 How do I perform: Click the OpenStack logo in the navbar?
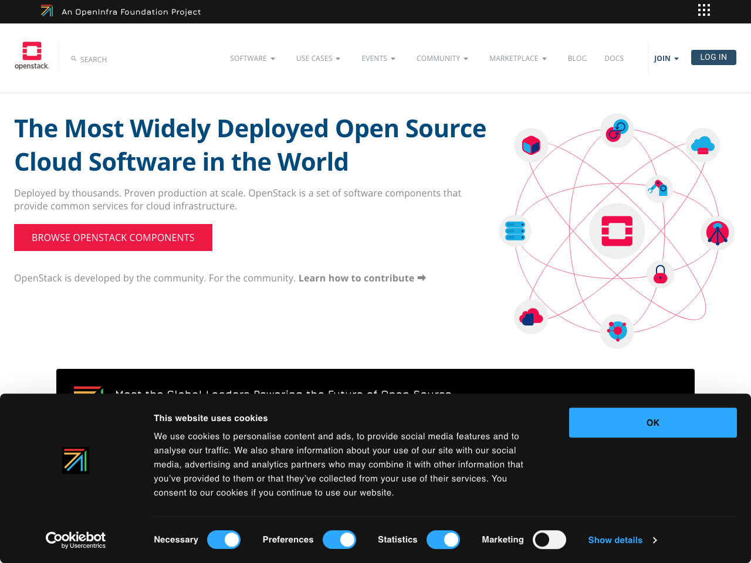[32, 56]
